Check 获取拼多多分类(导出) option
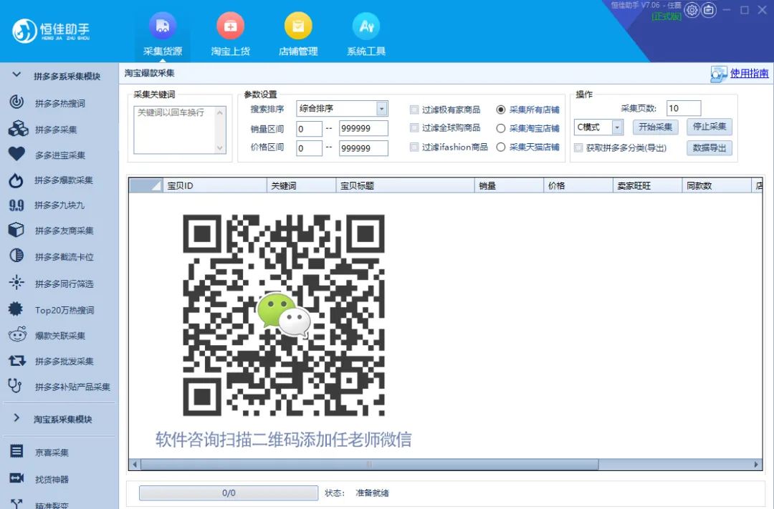Viewport: 774px width, 509px height. click(x=578, y=147)
